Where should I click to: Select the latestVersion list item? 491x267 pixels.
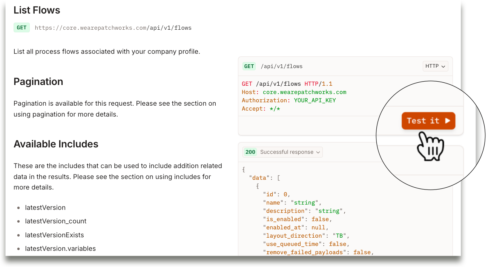click(x=45, y=208)
